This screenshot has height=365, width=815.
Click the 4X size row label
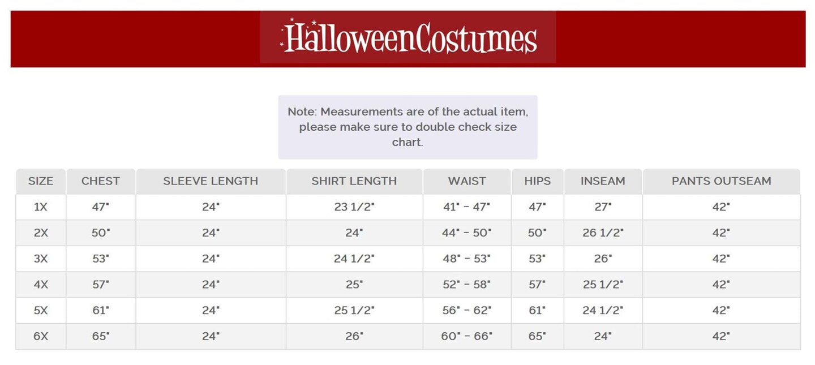41,285
